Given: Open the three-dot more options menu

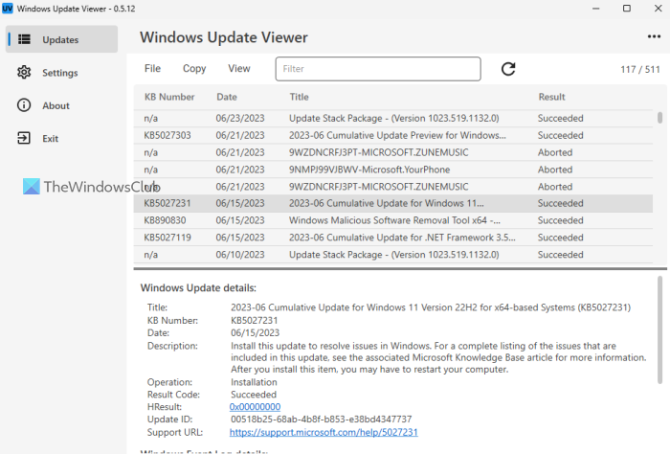Looking at the screenshot, I should tap(654, 36).
